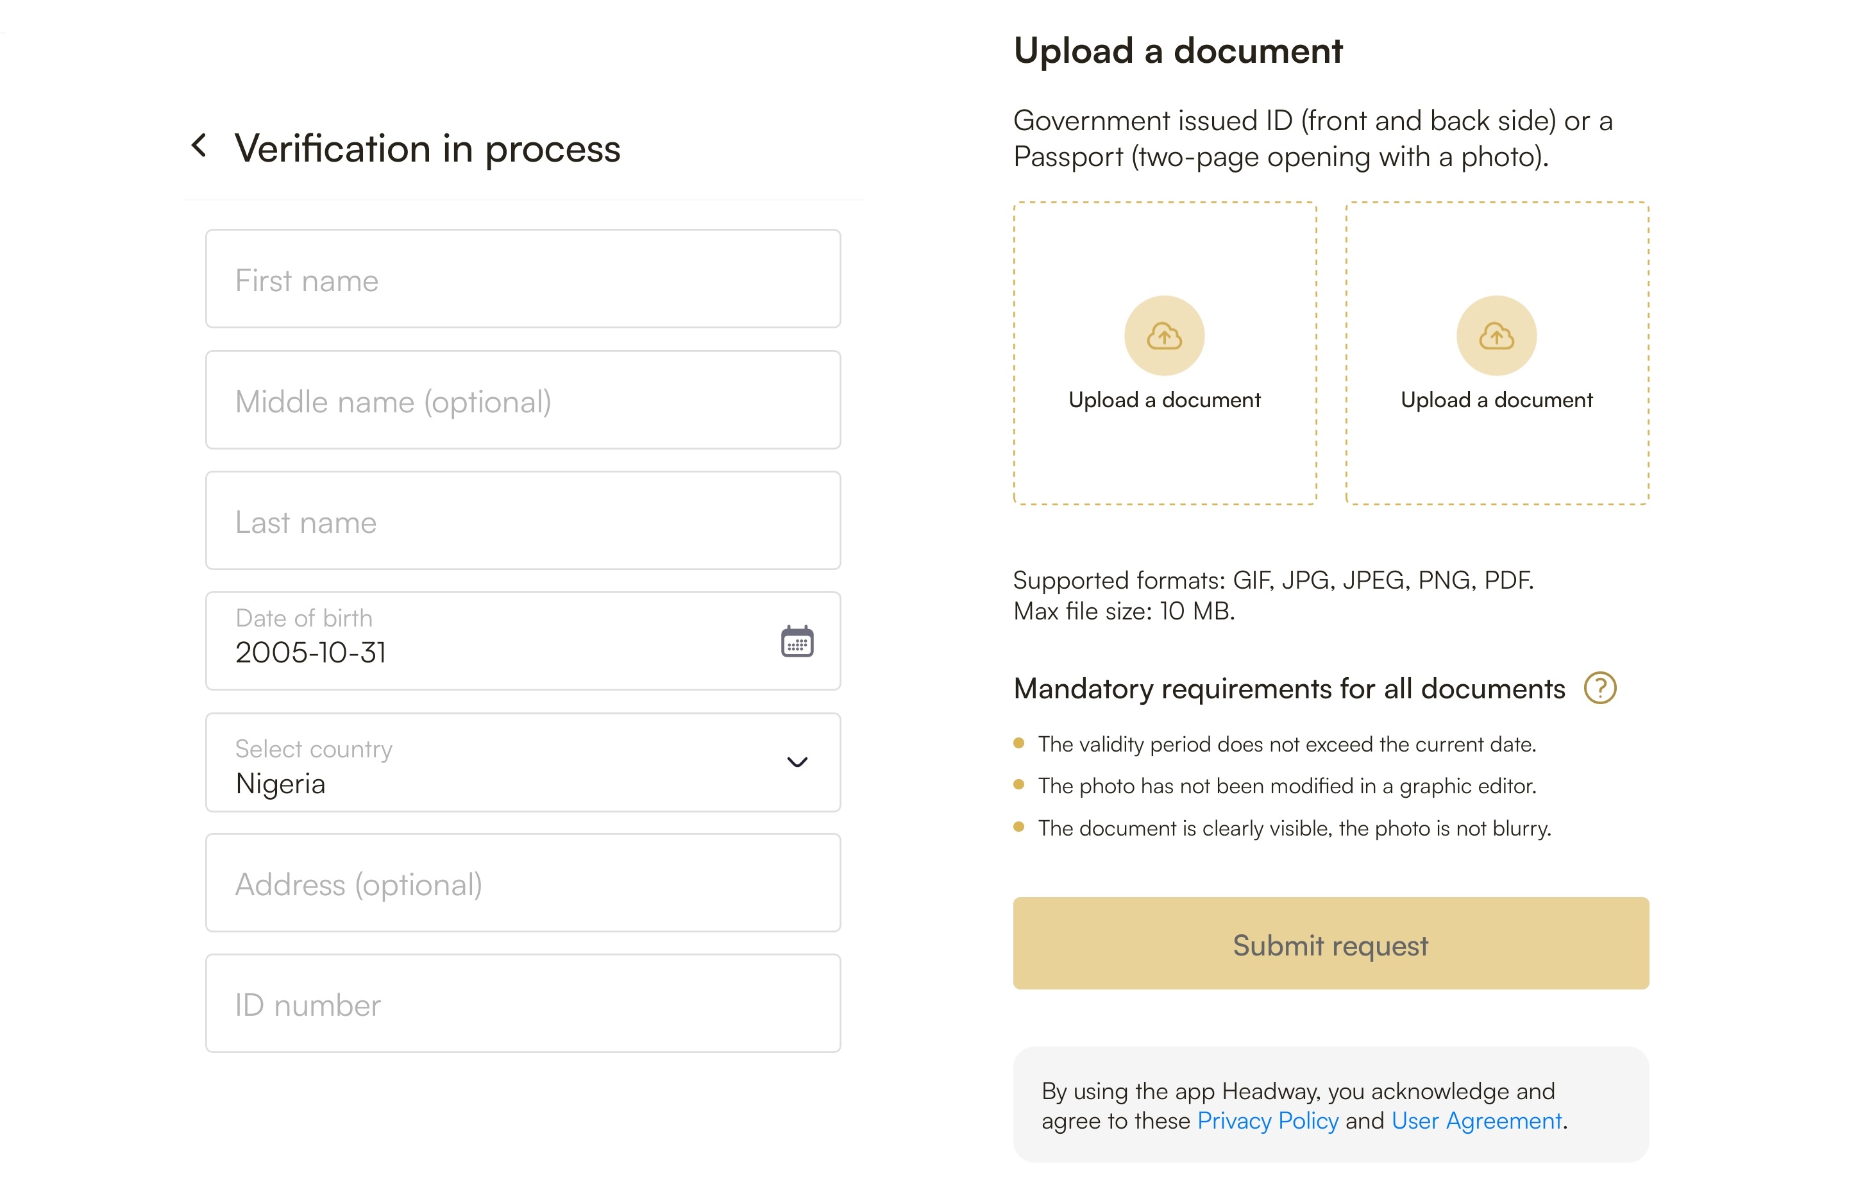Focus the Middle name (optional) field
The image size is (1865, 1203).
523,400
